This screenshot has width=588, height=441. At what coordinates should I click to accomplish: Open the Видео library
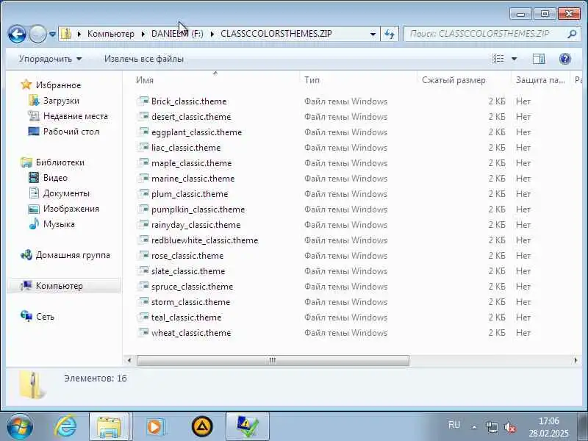[55, 178]
